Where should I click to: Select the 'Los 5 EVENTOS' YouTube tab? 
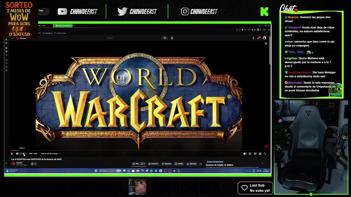63,25
